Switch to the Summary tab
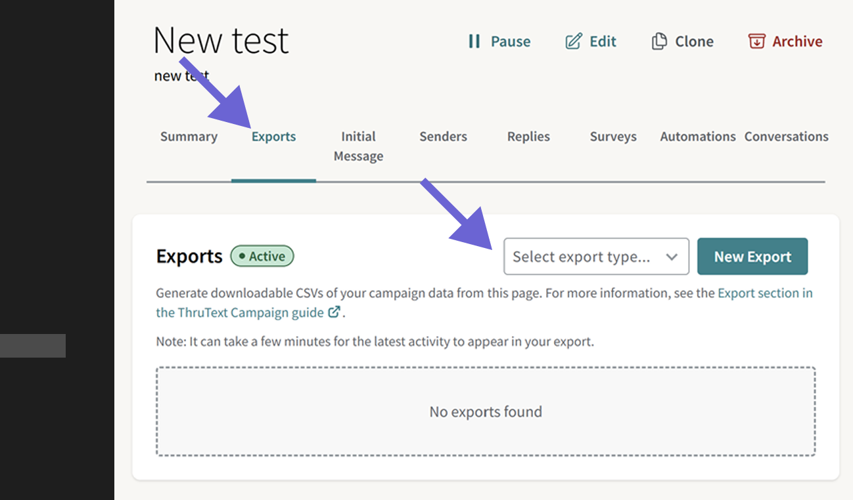The image size is (853, 500). [189, 136]
